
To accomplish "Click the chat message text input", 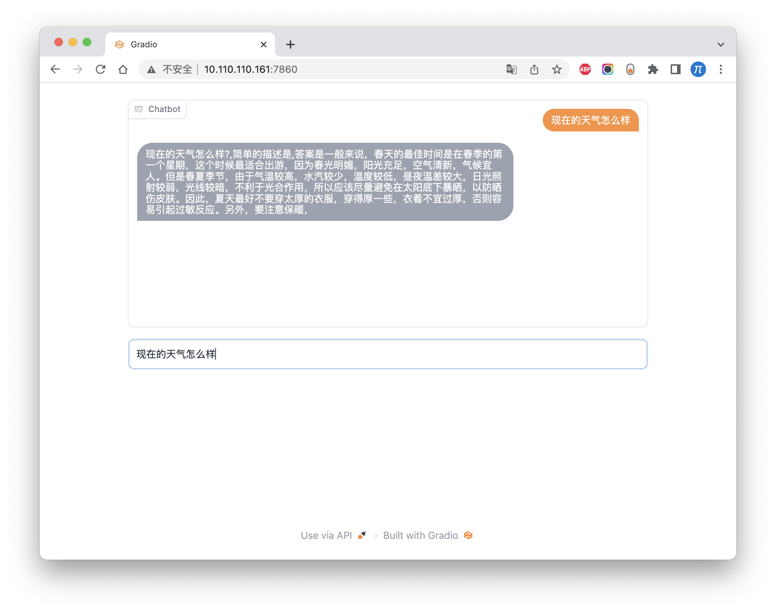I will point(388,354).
